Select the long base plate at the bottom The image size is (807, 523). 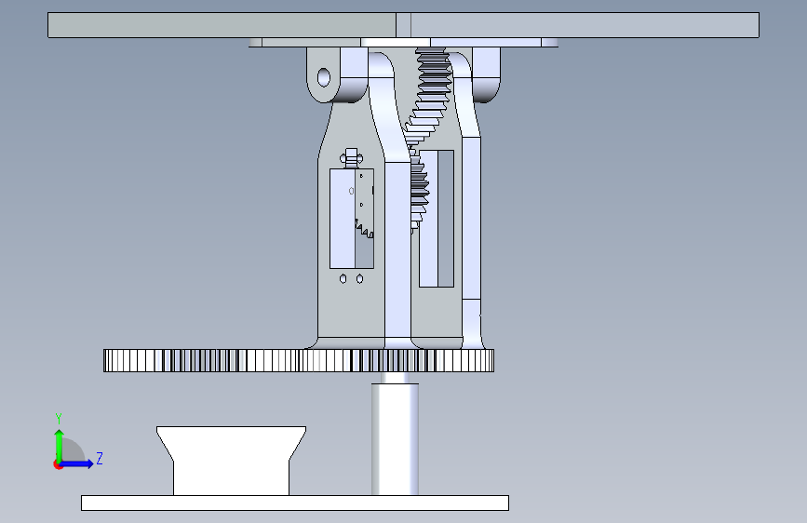(295, 503)
